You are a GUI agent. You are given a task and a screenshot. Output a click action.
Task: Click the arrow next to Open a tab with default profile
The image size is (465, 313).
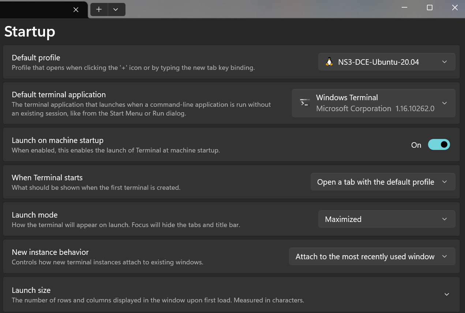tap(445, 182)
